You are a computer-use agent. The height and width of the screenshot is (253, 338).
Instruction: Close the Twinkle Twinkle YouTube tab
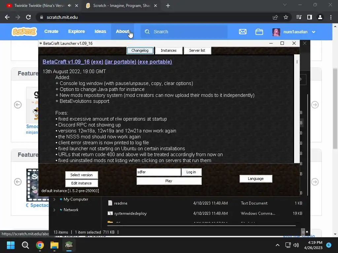pyautogui.click(x=77, y=6)
